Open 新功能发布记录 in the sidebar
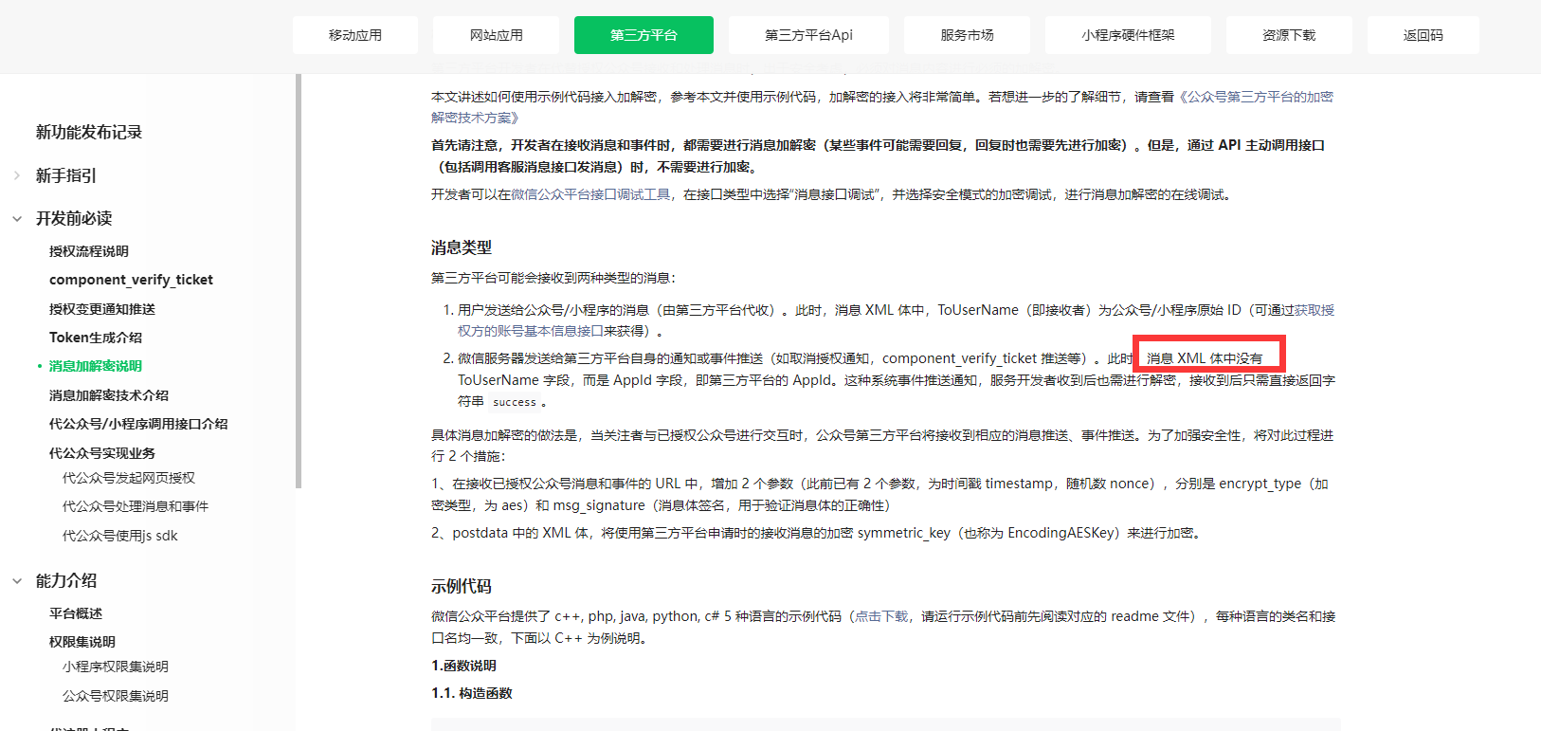Screen dimensions: 1541x731 tap(89, 132)
